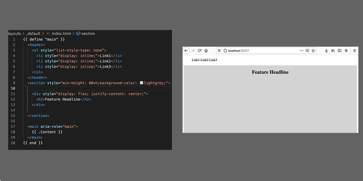The width and height of the screenshot is (363, 181).
Task: Open the page actions three-dot menu
Action: [x=301, y=51]
